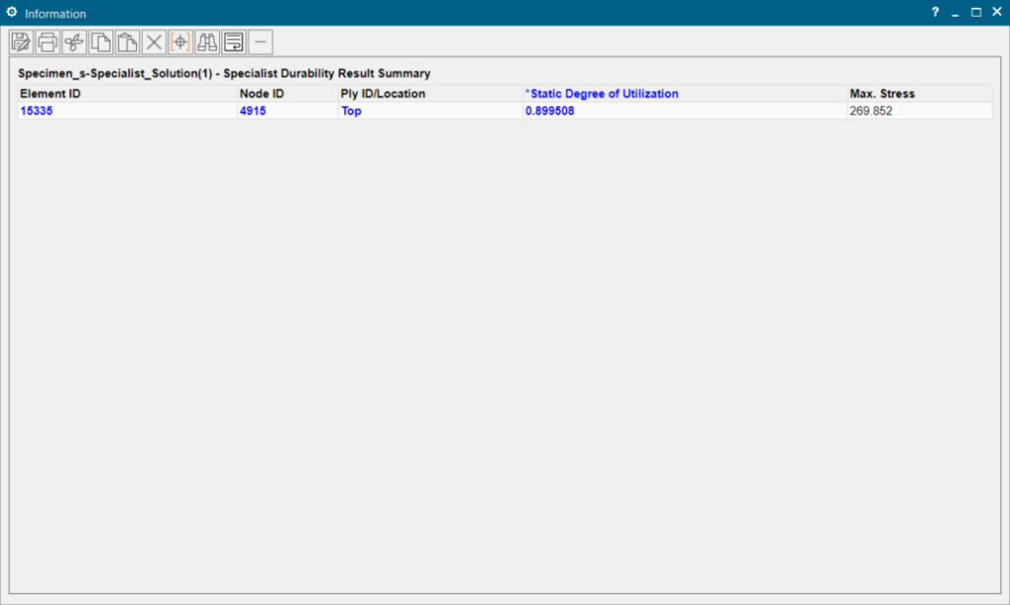This screenshot has height=605, width=1010.
Task: Sort by Static Degree of Utilization header
Action: pos(604,94)
